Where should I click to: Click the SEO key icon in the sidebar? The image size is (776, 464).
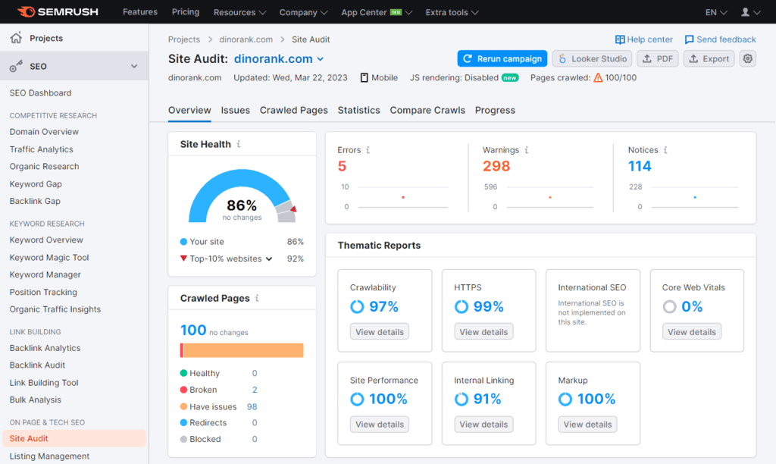point(17,66)
